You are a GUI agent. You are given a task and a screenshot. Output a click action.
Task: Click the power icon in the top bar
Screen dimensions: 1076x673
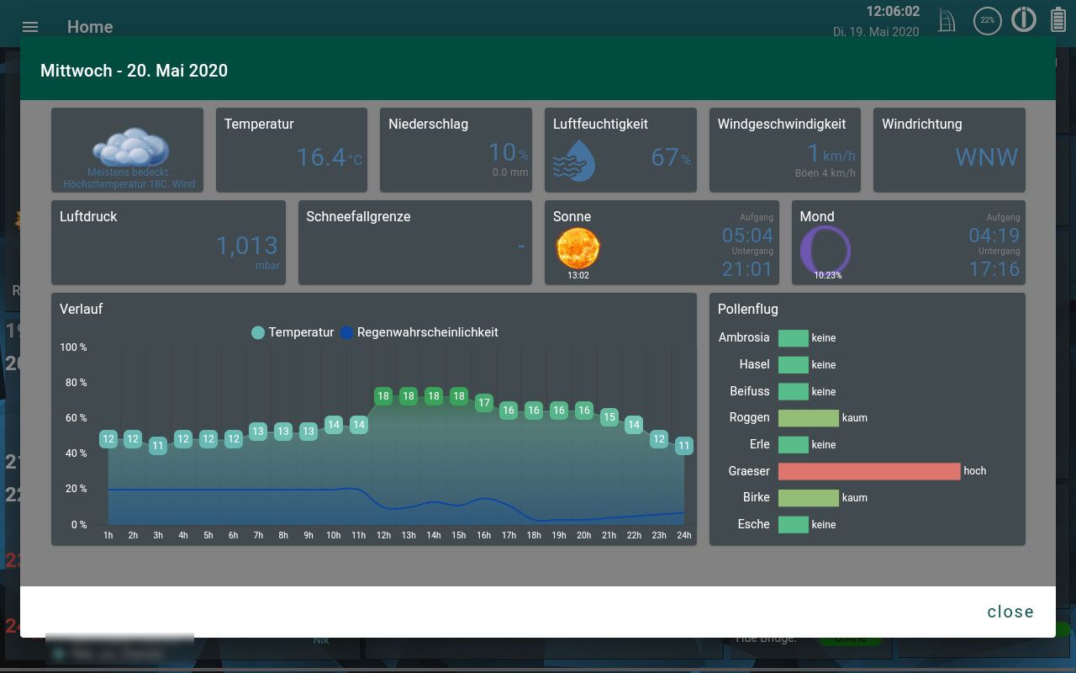[x=1024, y=19]
